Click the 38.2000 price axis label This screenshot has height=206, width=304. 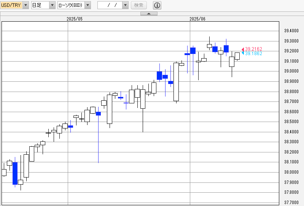[x=291, y=152]
